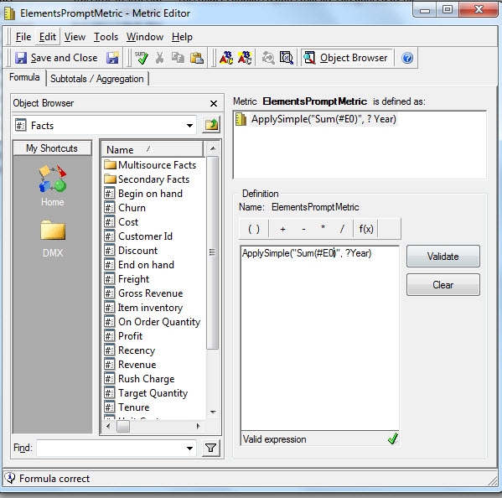Click the Save and New disk icon
The image size is (502, 498).
112,58
